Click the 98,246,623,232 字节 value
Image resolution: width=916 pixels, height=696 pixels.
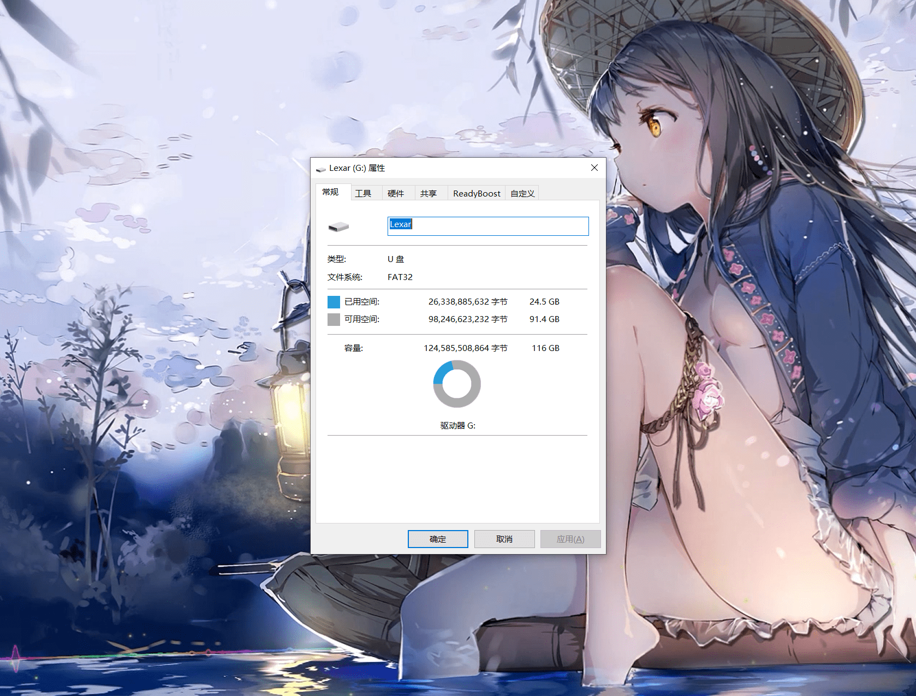pyautogui.click(x=468, y=319)
